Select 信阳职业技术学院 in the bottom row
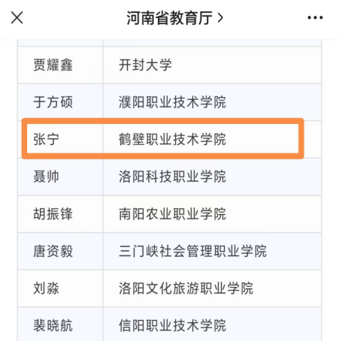This screenshot has height=341, width=339. tap(172, 325)
